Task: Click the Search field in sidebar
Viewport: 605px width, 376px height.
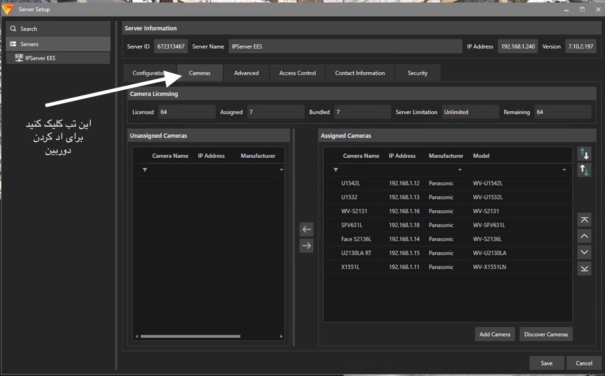Action: click(x=59, y=29)
